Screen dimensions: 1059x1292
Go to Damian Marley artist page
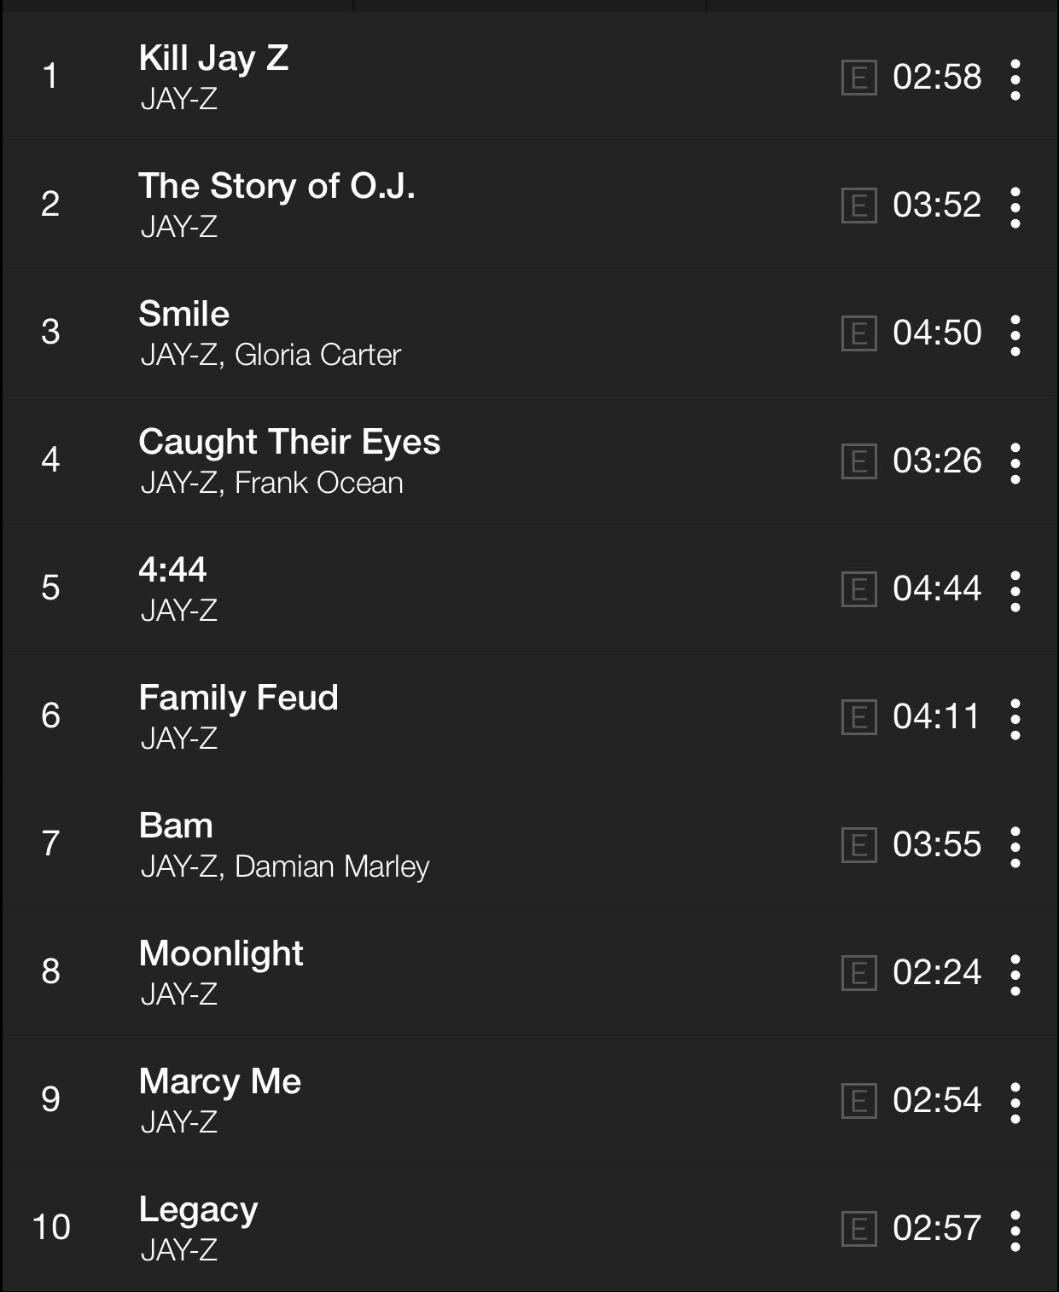[331, 866]
